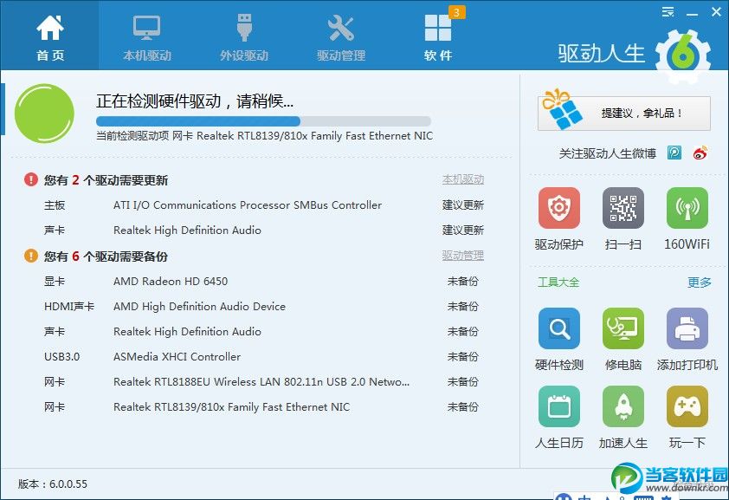The width and height of the screenshot is (729, 500).
Task: Click 关注驱动人生微博 label
Action: click(x=607, y=153)
